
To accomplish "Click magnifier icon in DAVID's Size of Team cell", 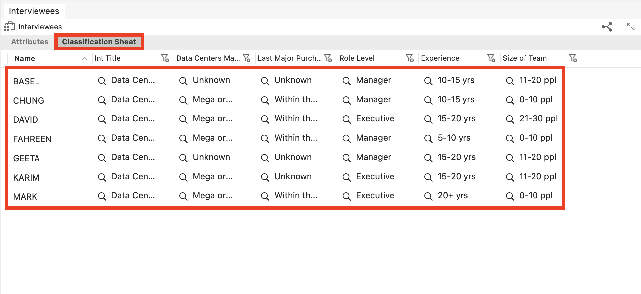I will click(x=510, y=119).
